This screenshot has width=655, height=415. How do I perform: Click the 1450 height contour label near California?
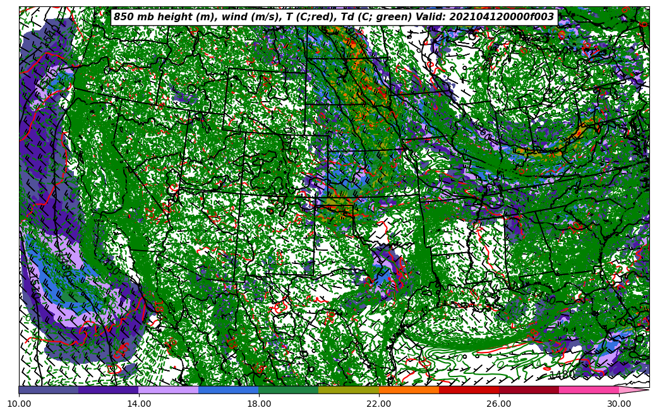(x=110, y=267)
